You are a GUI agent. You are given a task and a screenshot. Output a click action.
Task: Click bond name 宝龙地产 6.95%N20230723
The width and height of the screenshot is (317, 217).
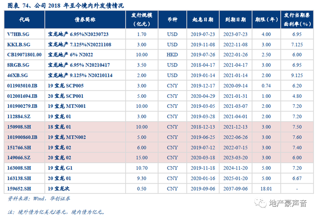(x=78, y=34)
